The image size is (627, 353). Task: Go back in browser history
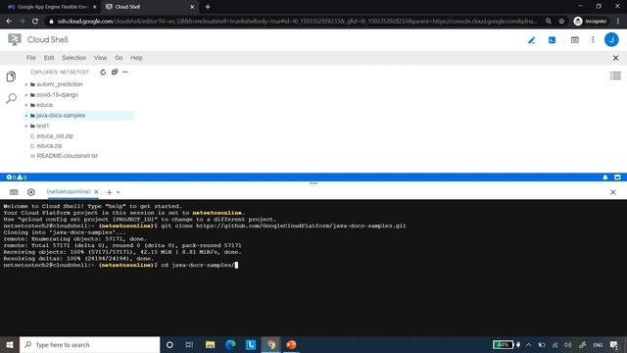(9, 22)
